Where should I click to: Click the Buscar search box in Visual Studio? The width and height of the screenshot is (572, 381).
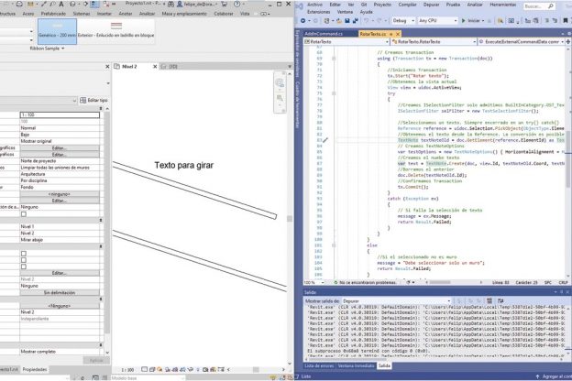pyautogui.click(x=539, y=6)
